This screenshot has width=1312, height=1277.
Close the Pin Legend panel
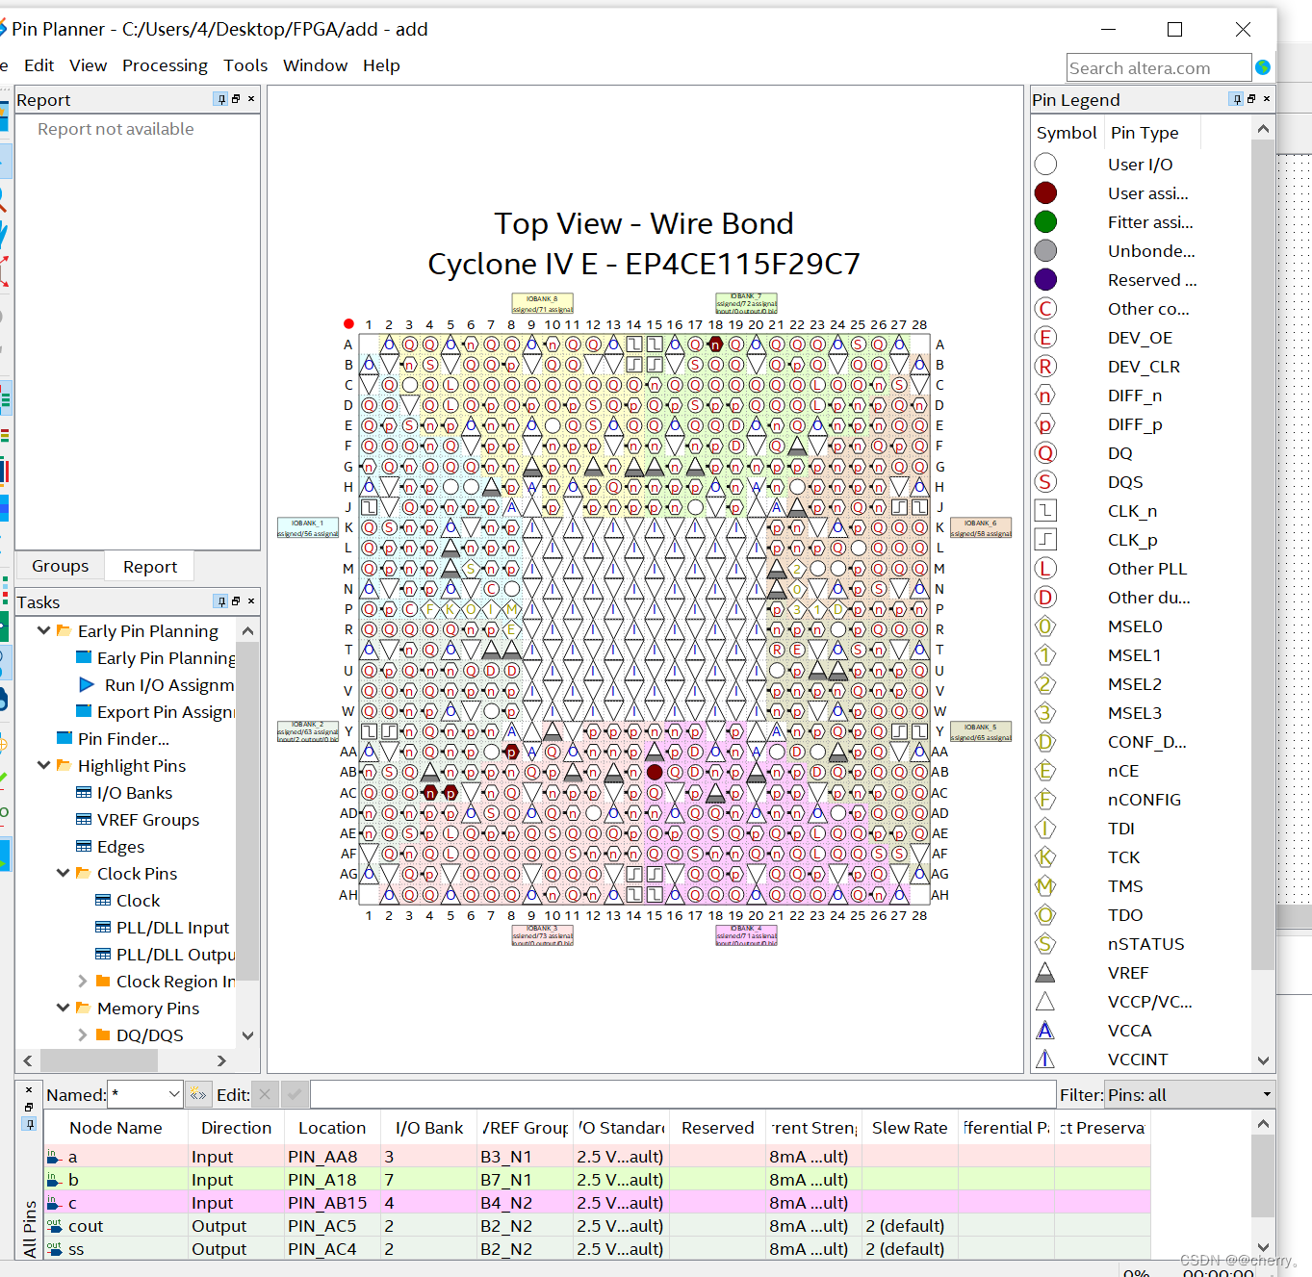pyautogui.click(x=1267, y=99)
